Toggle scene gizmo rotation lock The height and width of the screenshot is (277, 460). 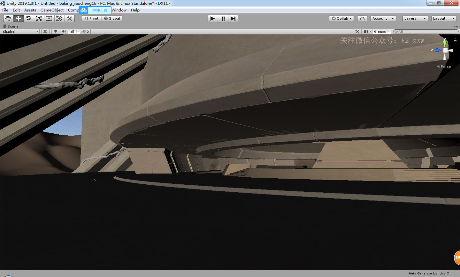(x=455, y=40)
